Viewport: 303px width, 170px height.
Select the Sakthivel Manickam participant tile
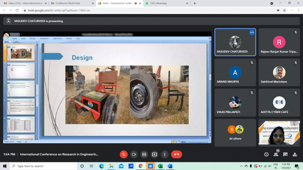click(x=279, y=72)
